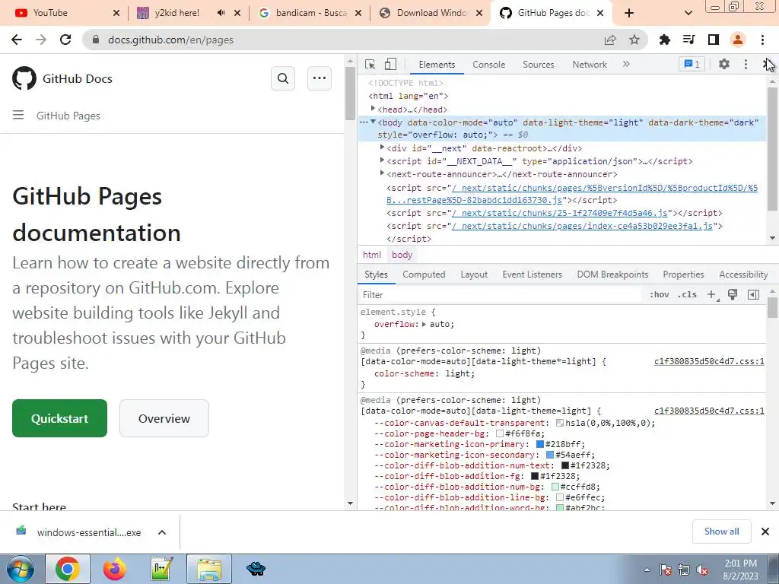779x584 pixels.
Task: Click the Overview button
Action: (164, 418)
